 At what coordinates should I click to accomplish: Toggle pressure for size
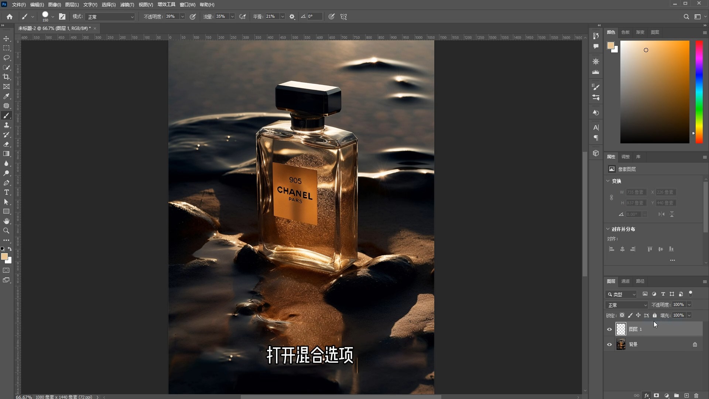click(332, 17)
